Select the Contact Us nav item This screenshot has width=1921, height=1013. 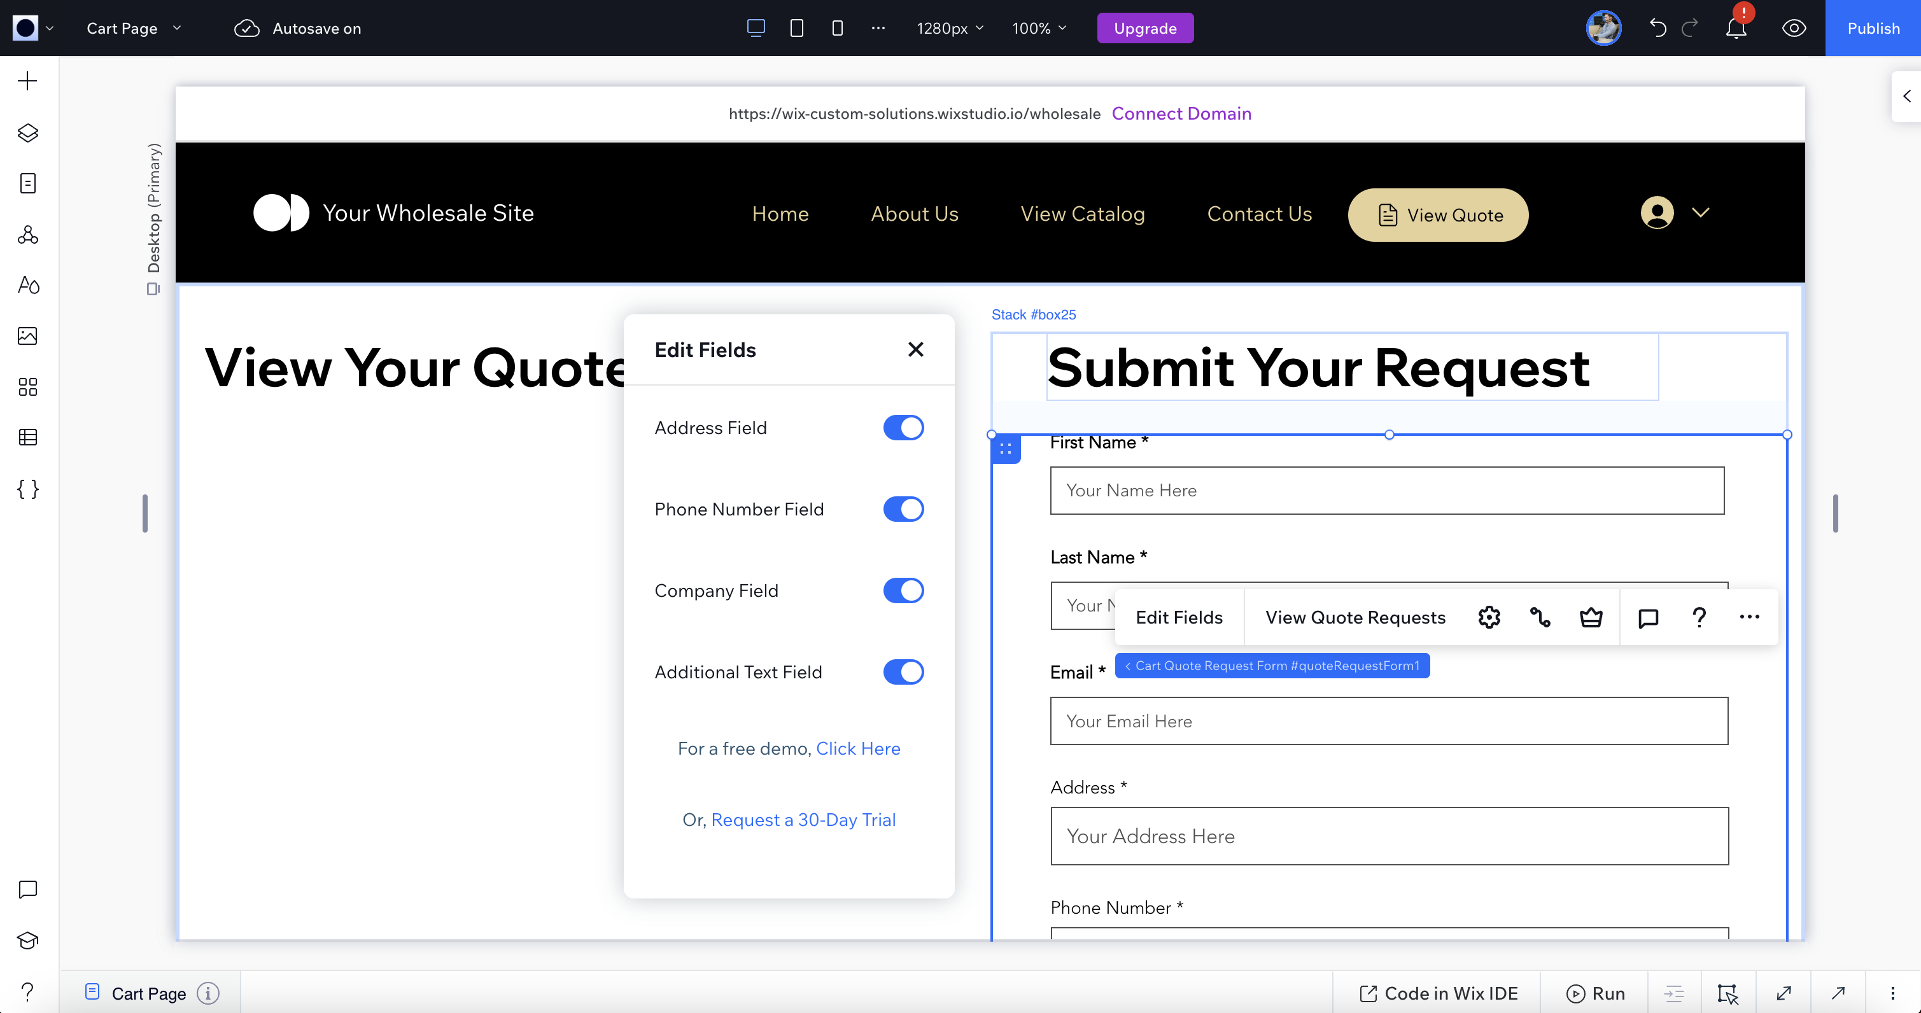coord(1259,214)
